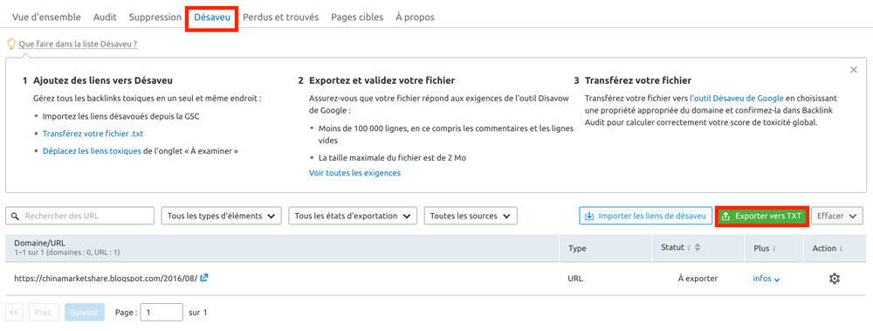Click the lightbulb hint icon
The width and height of the screenshot is (873, 331).
tap(10, 44)
